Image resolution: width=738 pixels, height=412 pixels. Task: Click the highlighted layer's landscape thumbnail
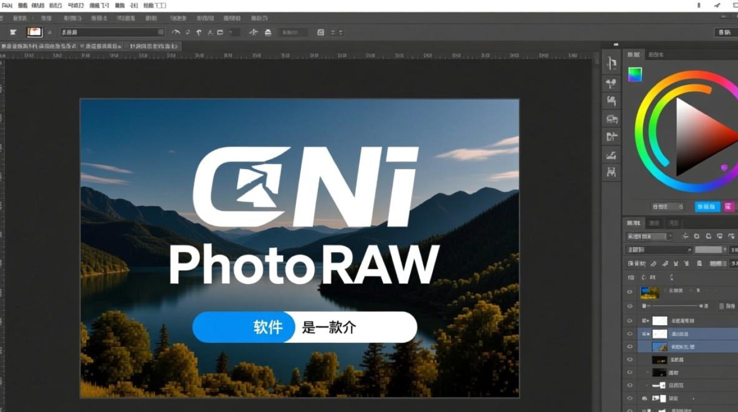[659, 346]
